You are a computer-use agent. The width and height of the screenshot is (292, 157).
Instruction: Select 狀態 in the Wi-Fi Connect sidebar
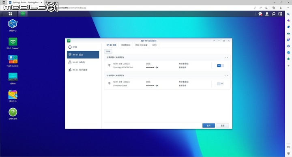(83, 47)
